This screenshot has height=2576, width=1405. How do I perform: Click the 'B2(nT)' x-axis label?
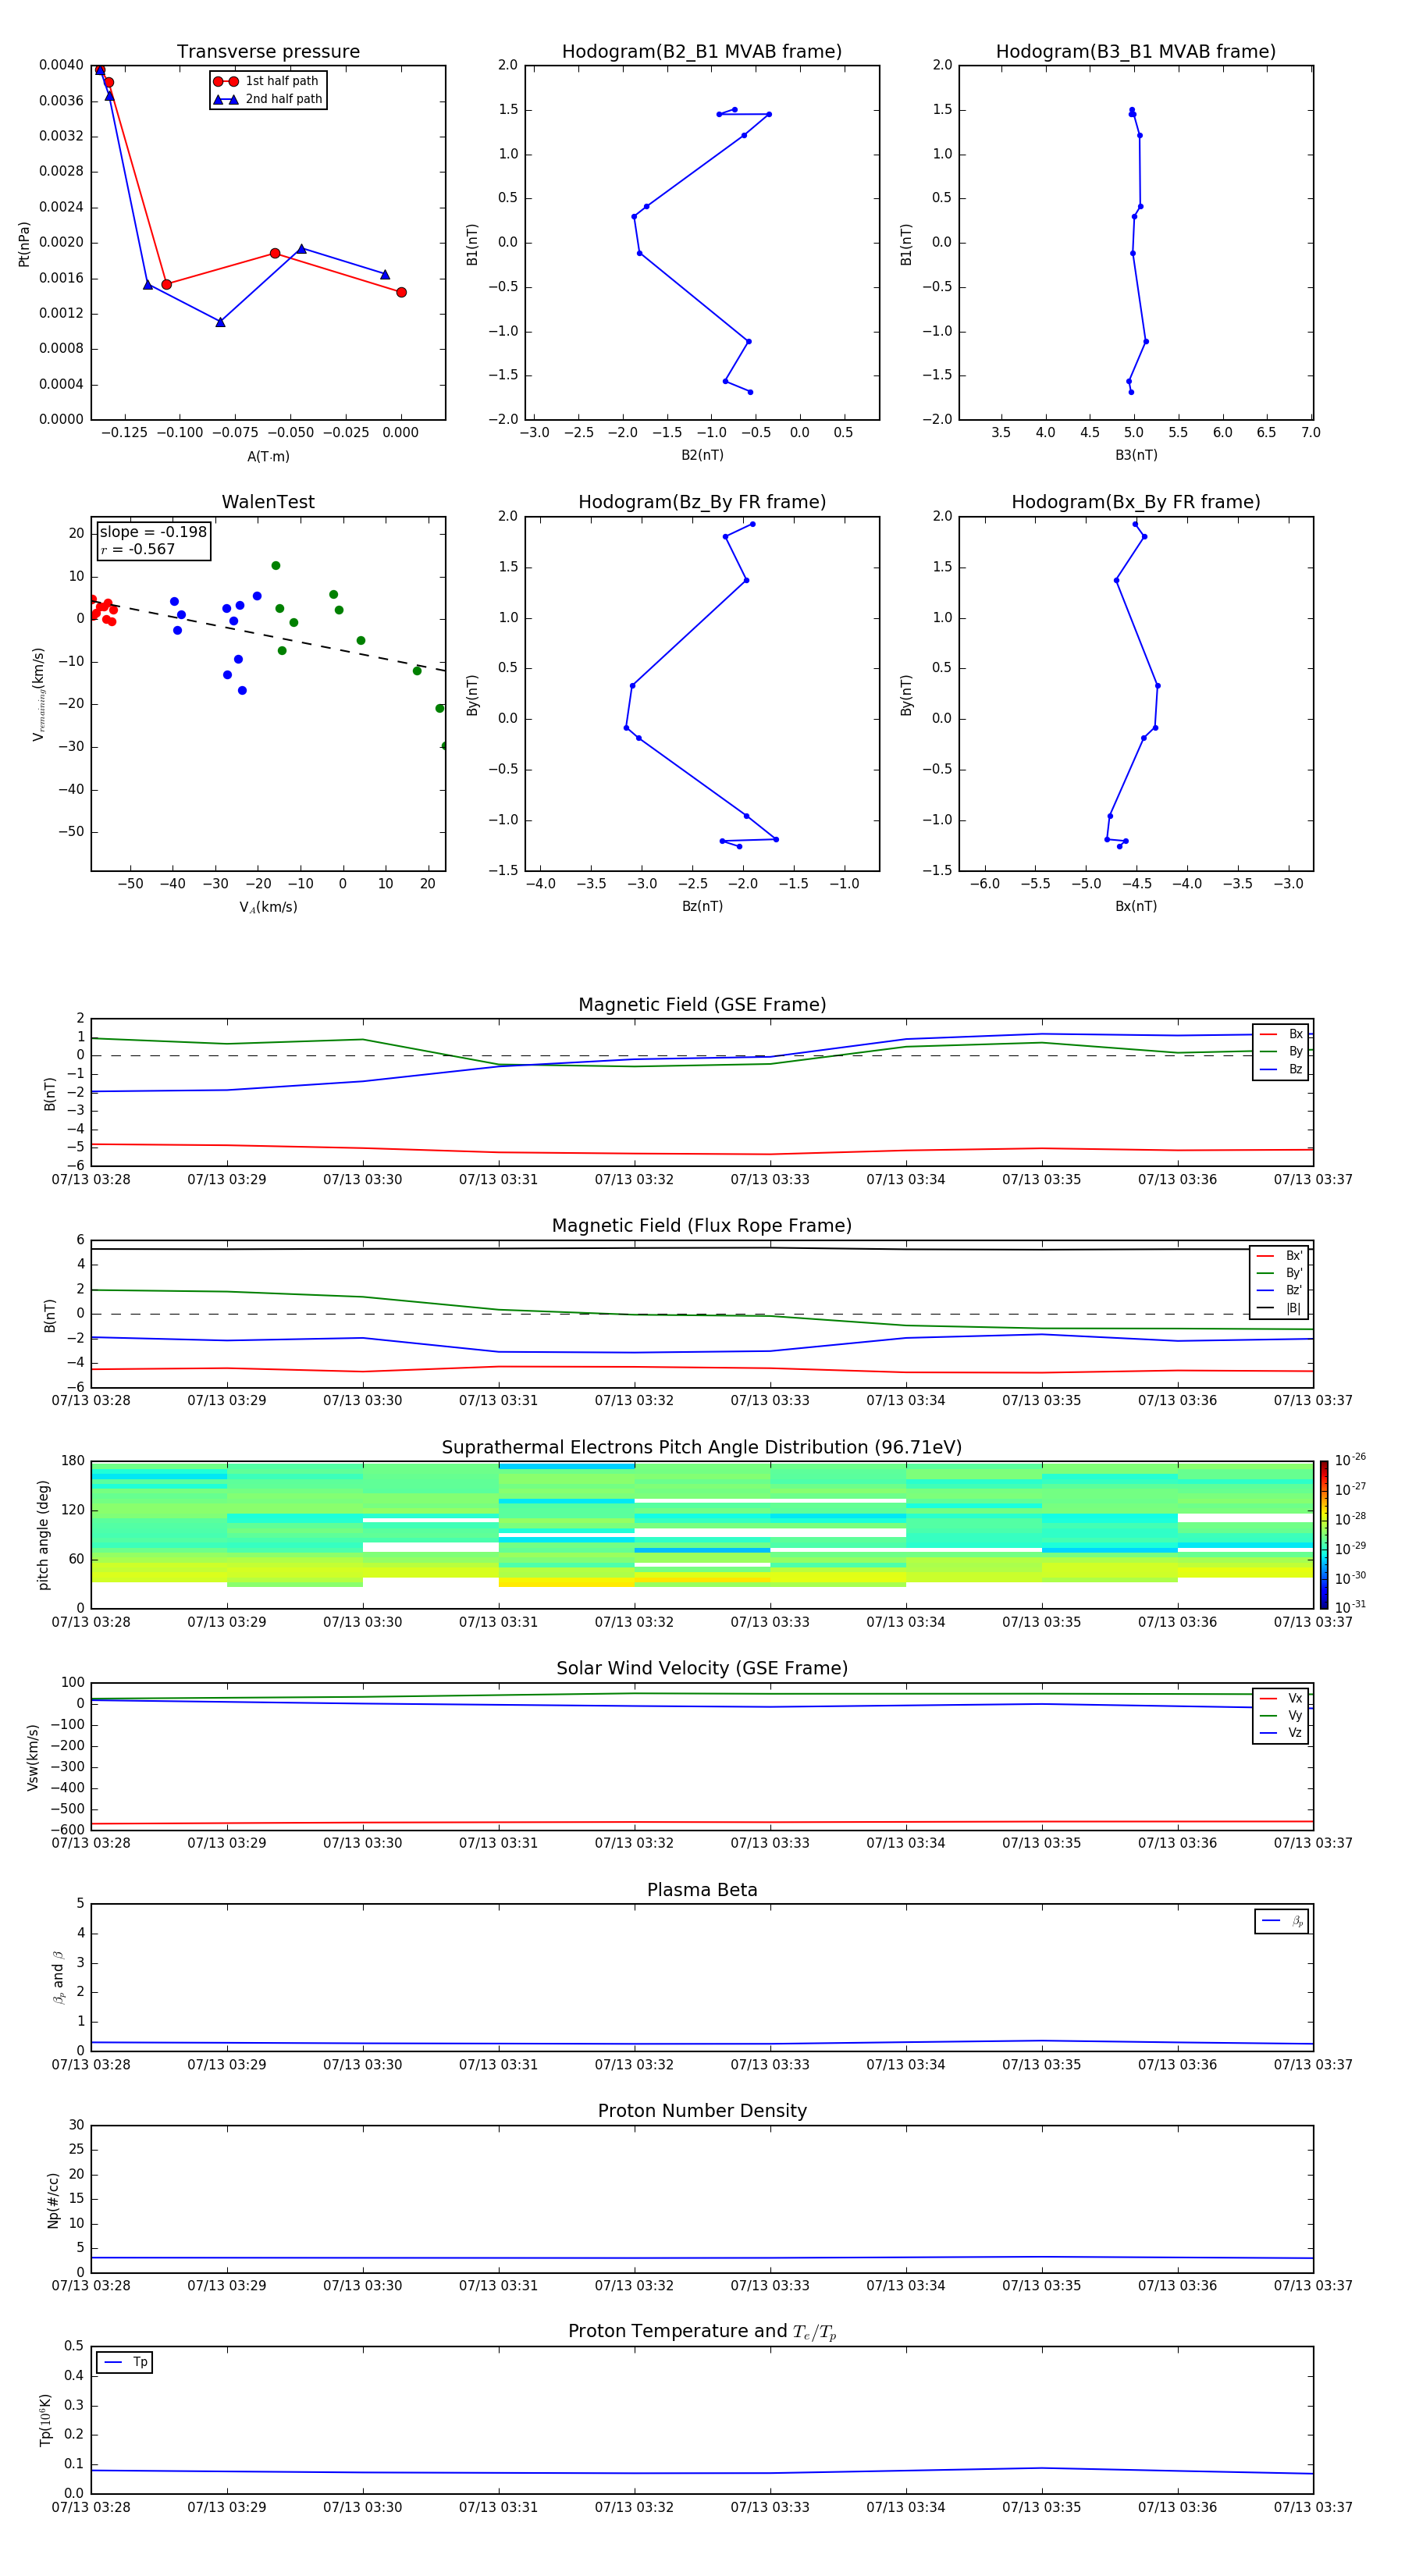click(702, 455)
